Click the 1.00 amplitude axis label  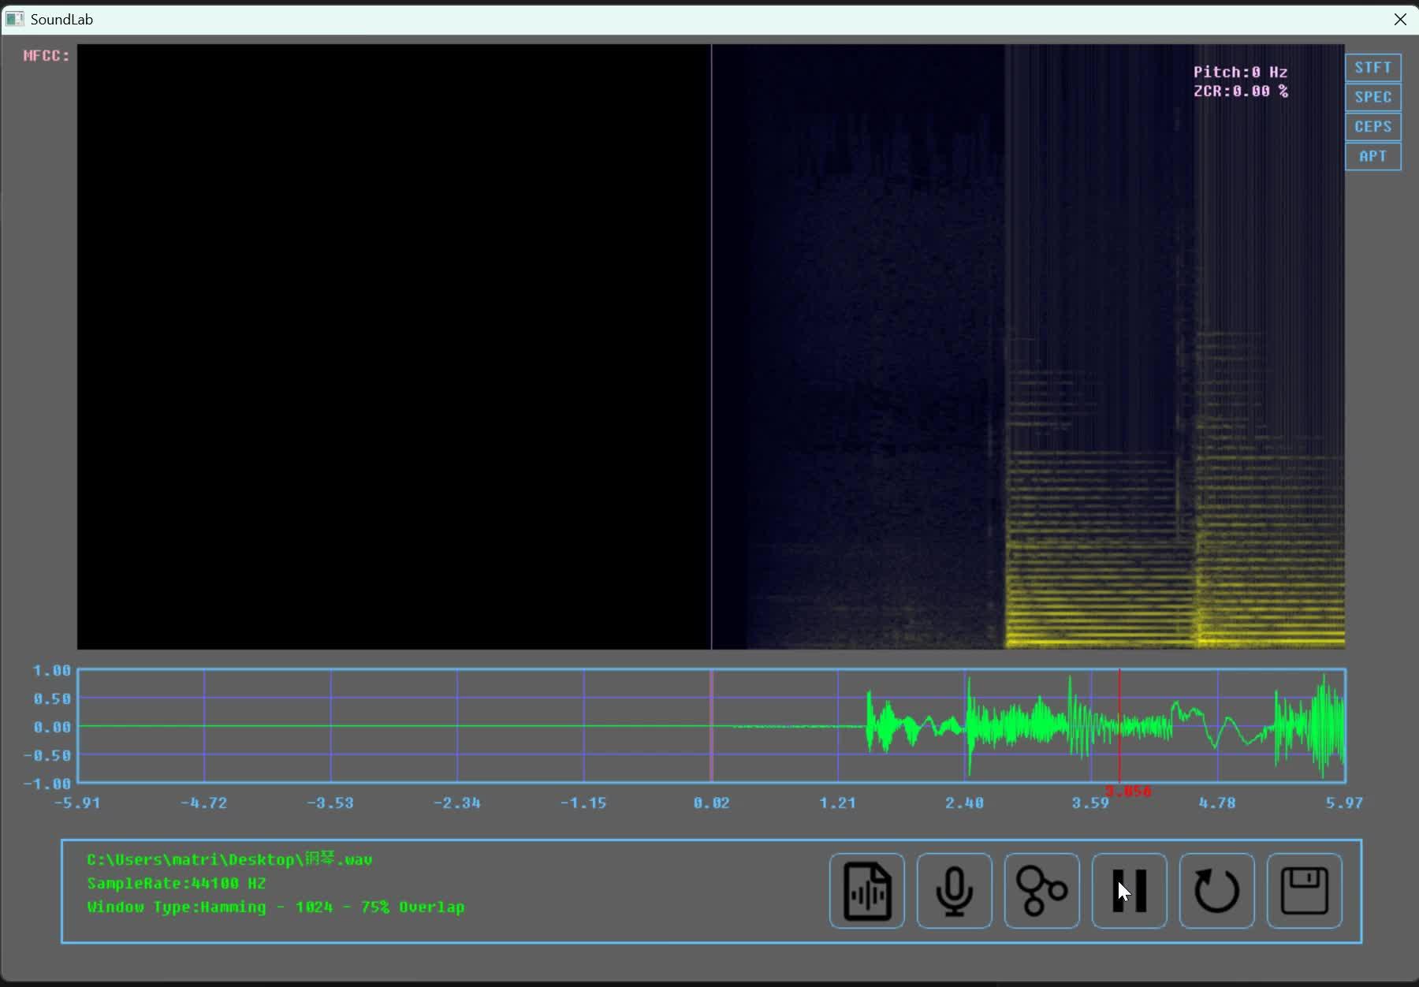click(x=52, y=670)
